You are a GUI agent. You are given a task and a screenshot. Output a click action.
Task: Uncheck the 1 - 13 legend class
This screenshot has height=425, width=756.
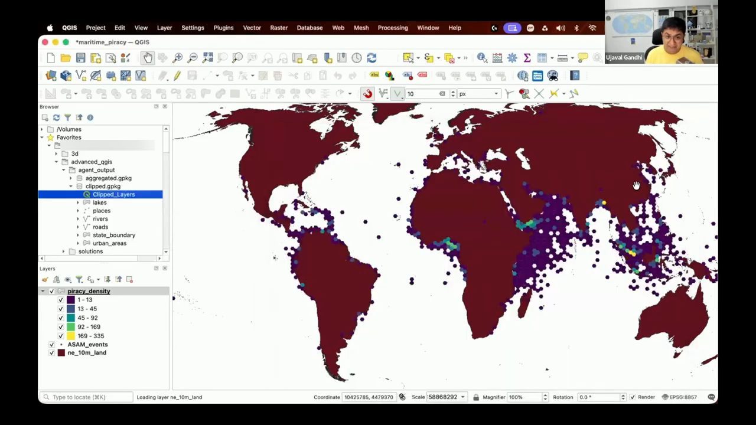[61, 300]
